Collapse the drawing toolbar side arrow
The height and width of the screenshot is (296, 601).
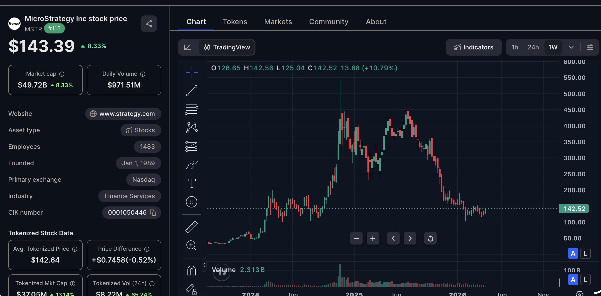pos(204,265)
